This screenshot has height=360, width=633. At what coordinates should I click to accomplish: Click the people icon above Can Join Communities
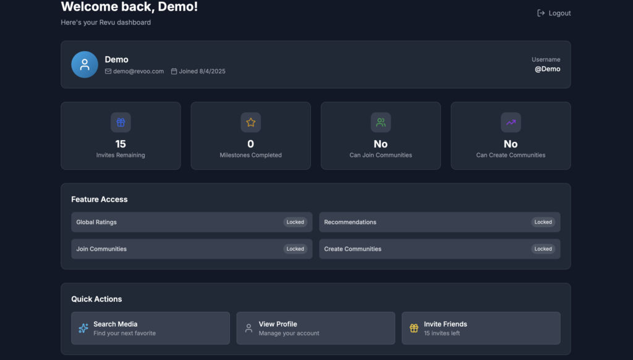coord(381,122)
